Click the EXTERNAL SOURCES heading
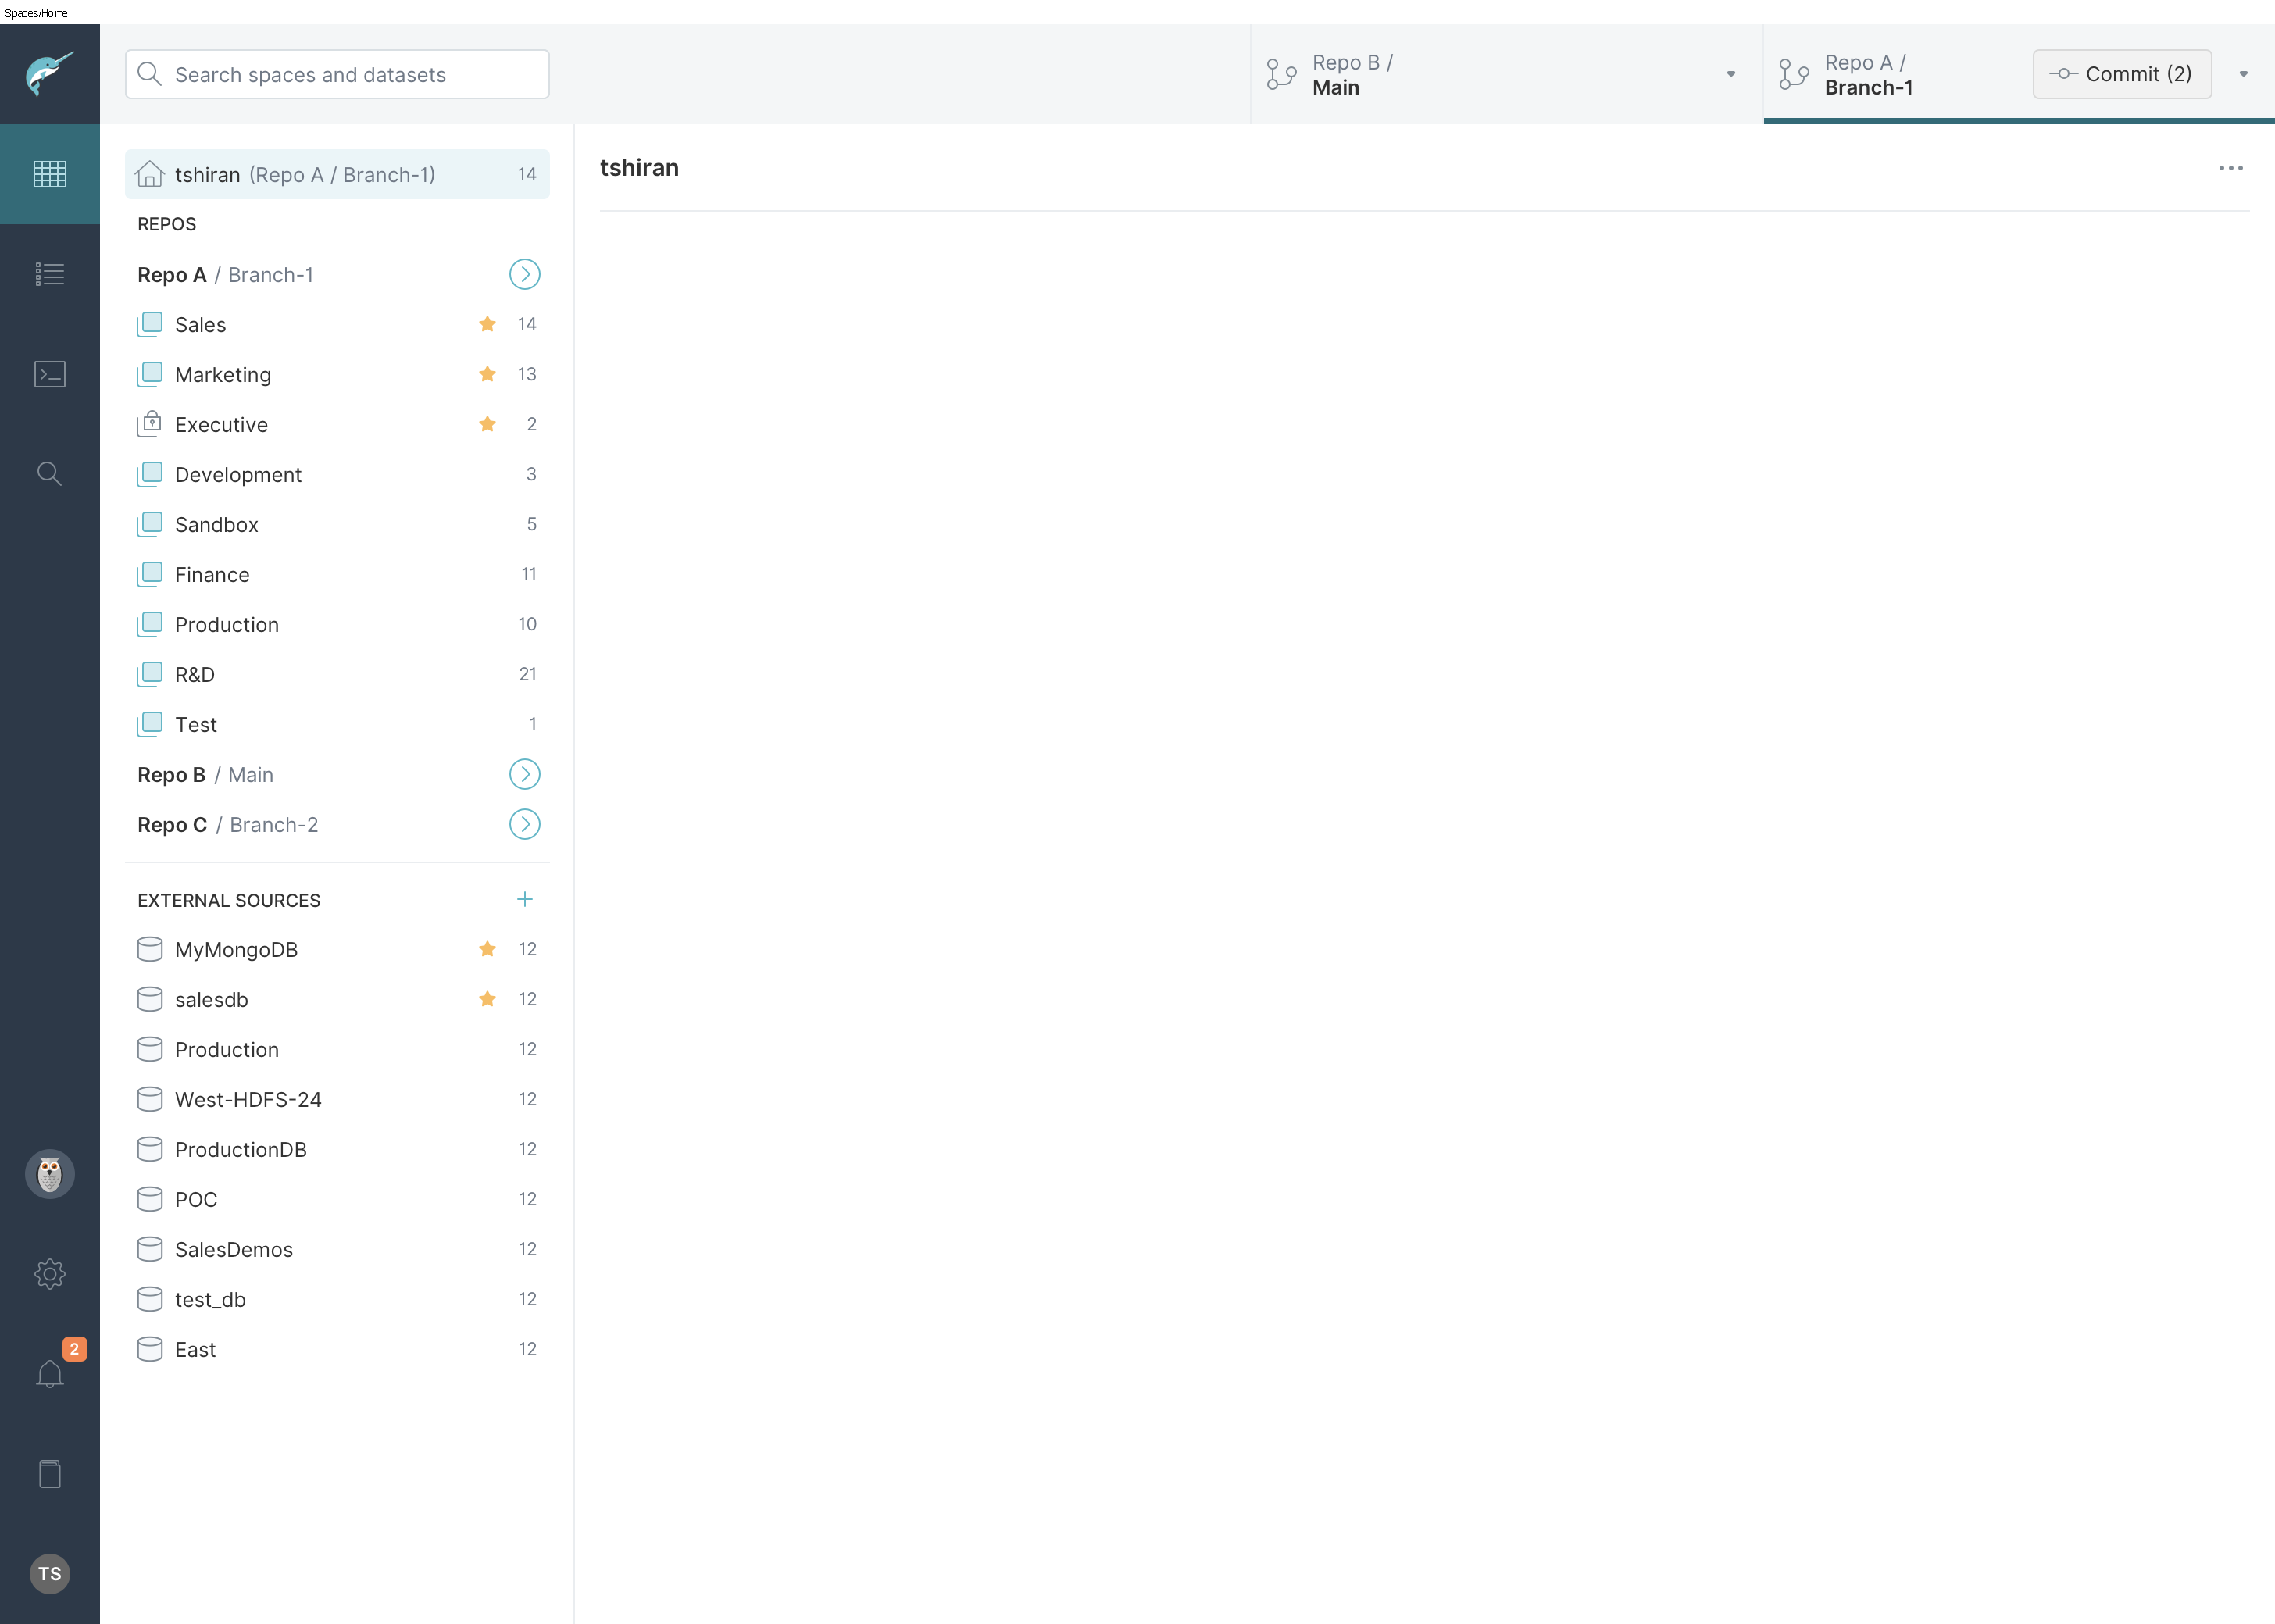 (x=229, y=900)
